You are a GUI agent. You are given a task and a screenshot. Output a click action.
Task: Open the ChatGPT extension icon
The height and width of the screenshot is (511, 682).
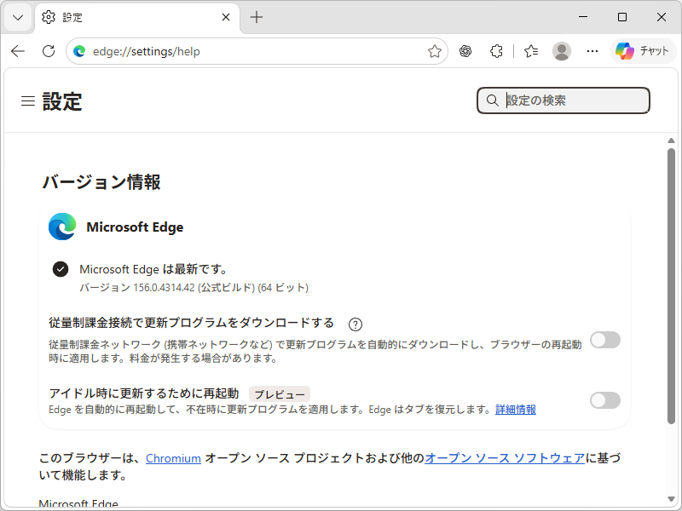(x=465, y=51)
